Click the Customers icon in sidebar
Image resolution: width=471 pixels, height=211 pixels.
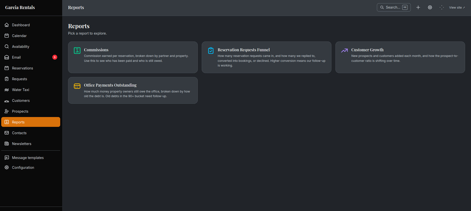[x=6, y=101]
